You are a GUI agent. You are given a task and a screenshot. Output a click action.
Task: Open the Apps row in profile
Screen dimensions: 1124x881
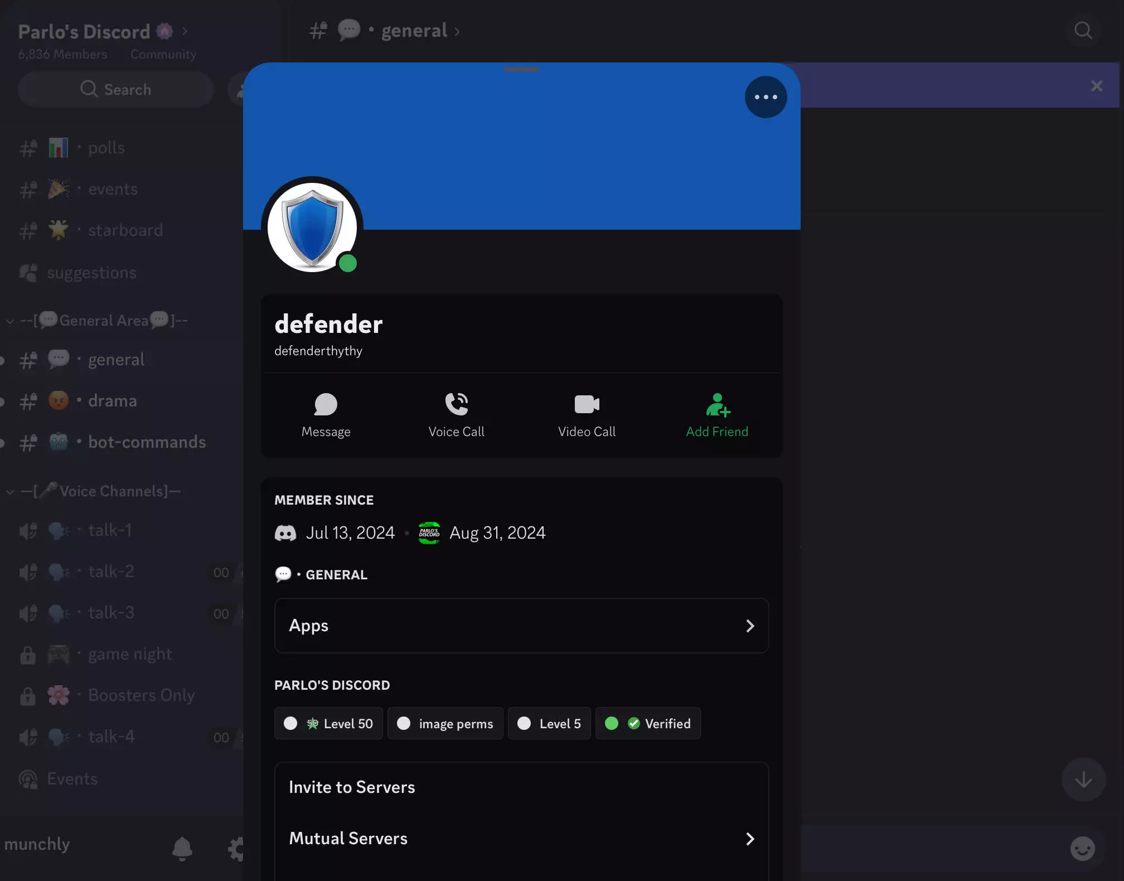pyautogui.click(x=521, y=626)
